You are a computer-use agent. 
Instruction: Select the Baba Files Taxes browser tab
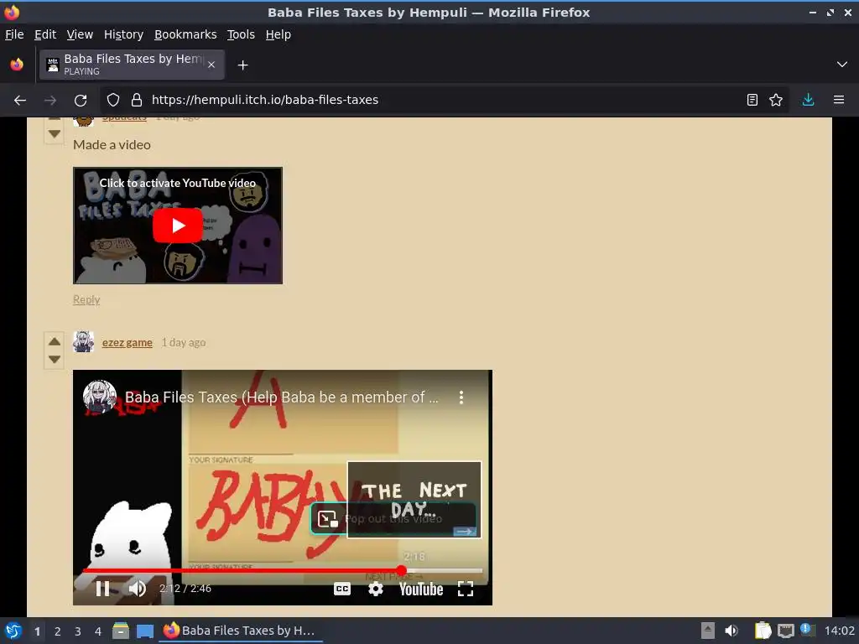(132, 65)
